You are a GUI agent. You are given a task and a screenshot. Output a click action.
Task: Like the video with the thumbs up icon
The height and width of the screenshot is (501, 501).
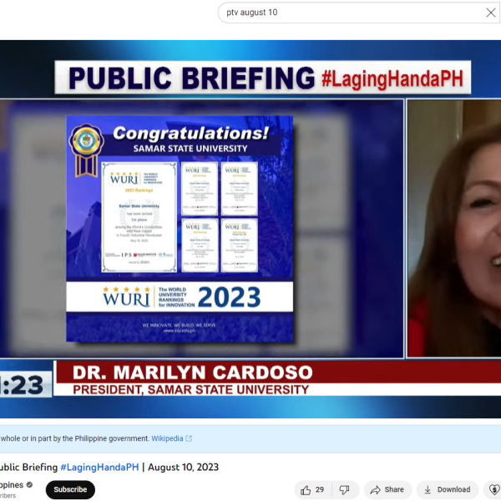[306, 490]
